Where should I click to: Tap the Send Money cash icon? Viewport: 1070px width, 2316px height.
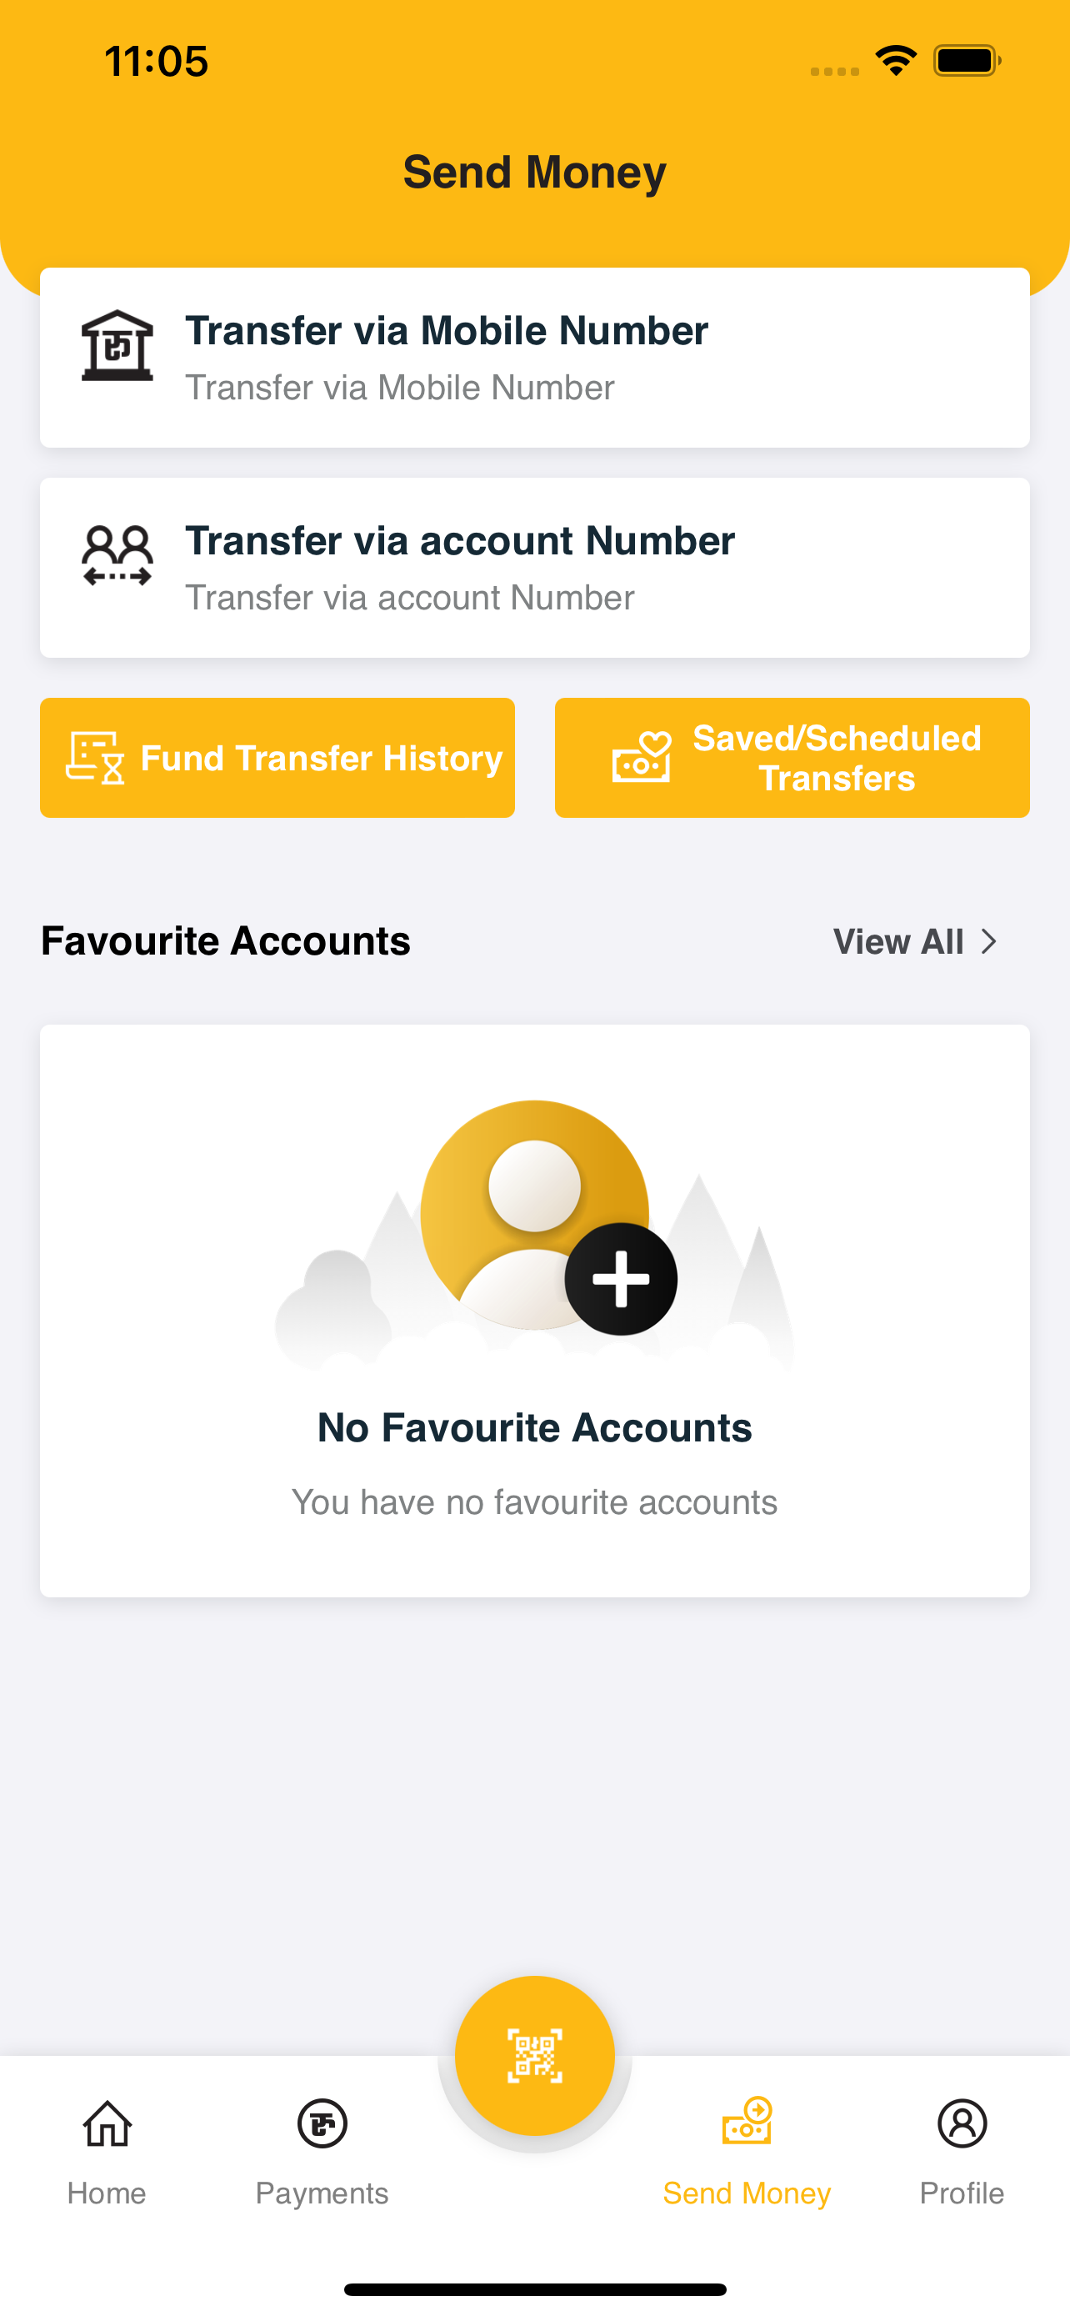coord(747,2121)
